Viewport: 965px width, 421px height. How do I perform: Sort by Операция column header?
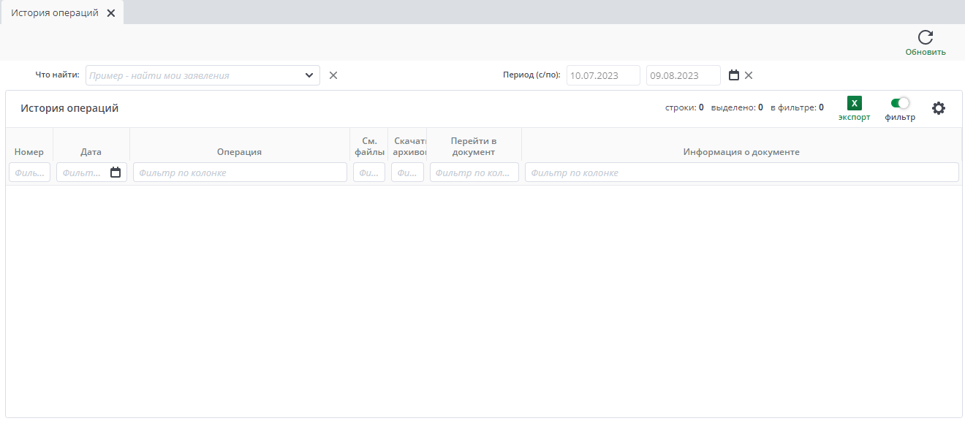[x=239, y=152]
